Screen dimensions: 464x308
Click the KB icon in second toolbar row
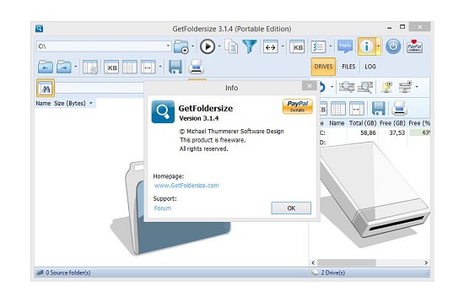coord(111,67)
